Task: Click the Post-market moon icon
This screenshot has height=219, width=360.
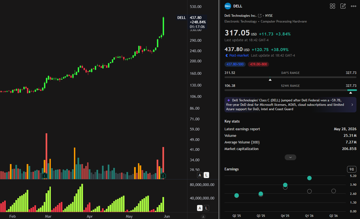Action: click(226, 55)
